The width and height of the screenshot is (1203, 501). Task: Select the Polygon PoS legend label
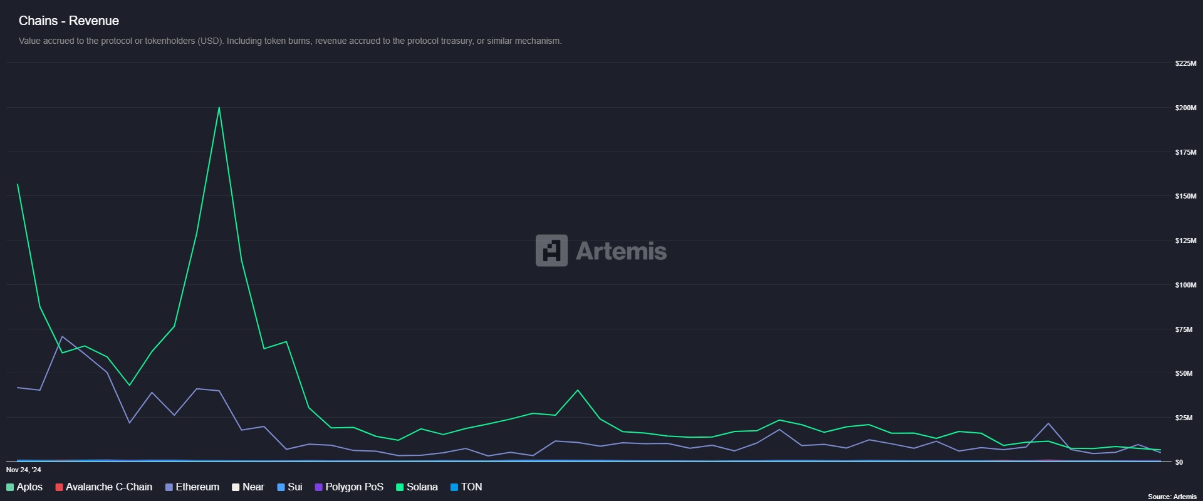354,487
